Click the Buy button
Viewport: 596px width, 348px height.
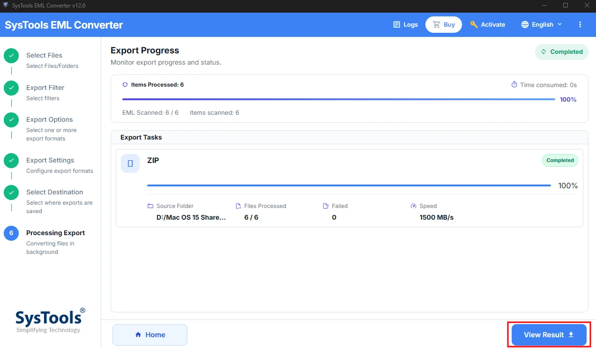pos(443,24)
